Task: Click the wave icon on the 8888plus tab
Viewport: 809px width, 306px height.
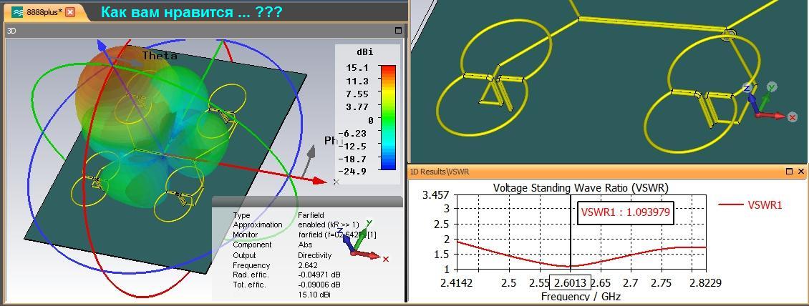Action: pos(18,12)
